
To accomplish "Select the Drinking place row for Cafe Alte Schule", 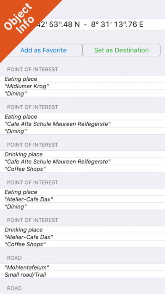I will [82, 154].
